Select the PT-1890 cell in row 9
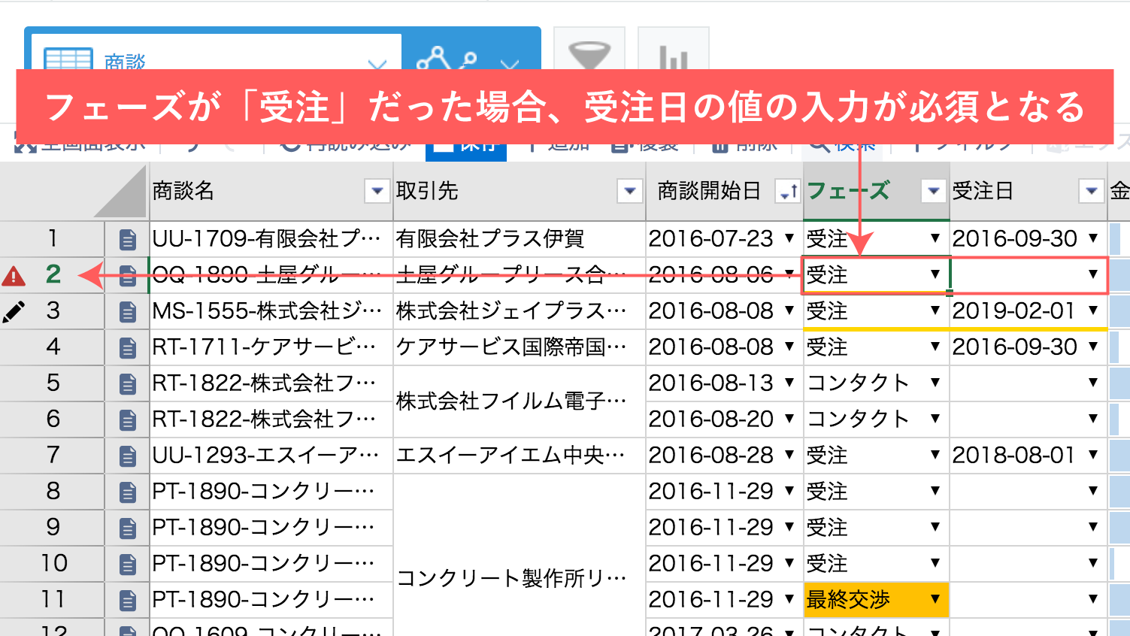 pos(271,528)
